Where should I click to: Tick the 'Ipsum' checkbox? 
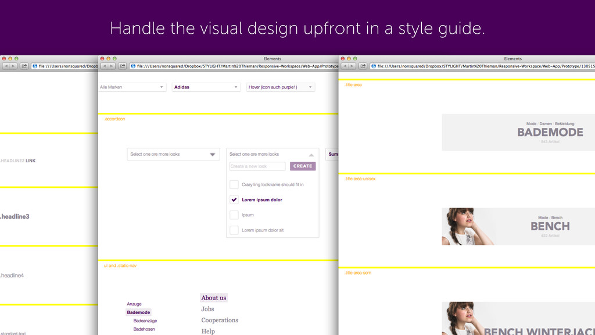tap(234, 215)
